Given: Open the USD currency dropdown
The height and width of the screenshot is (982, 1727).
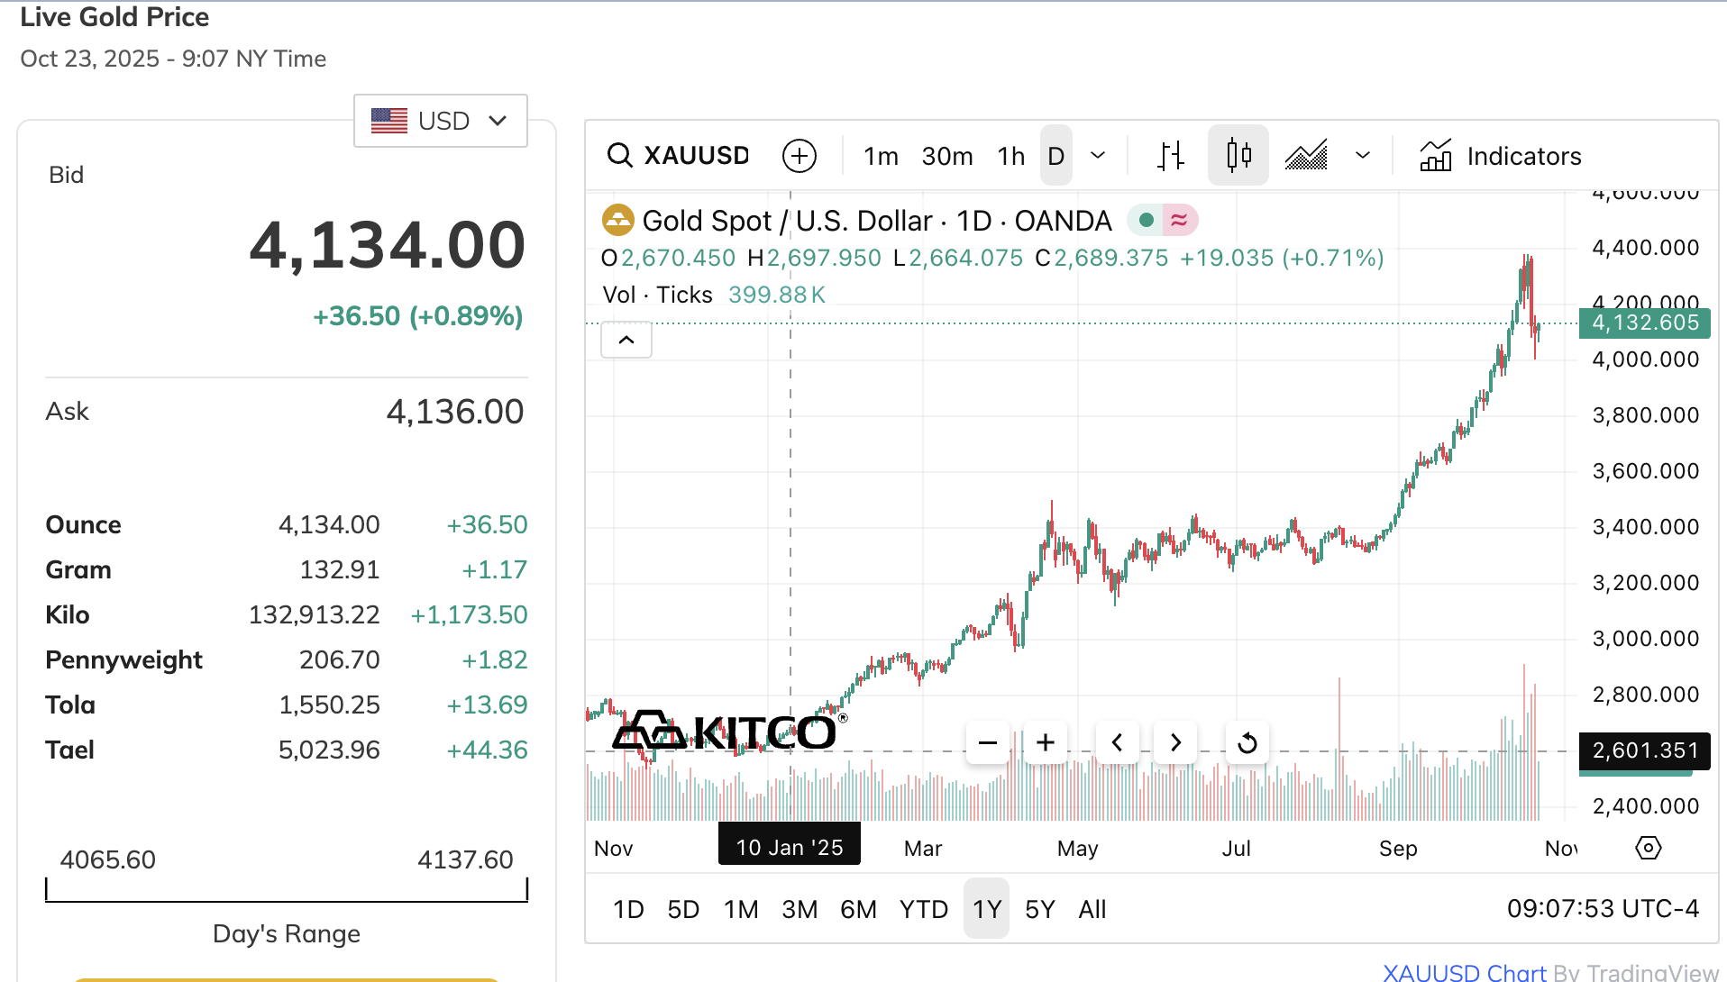Looking at the screenshot, I should pos(441,121).
